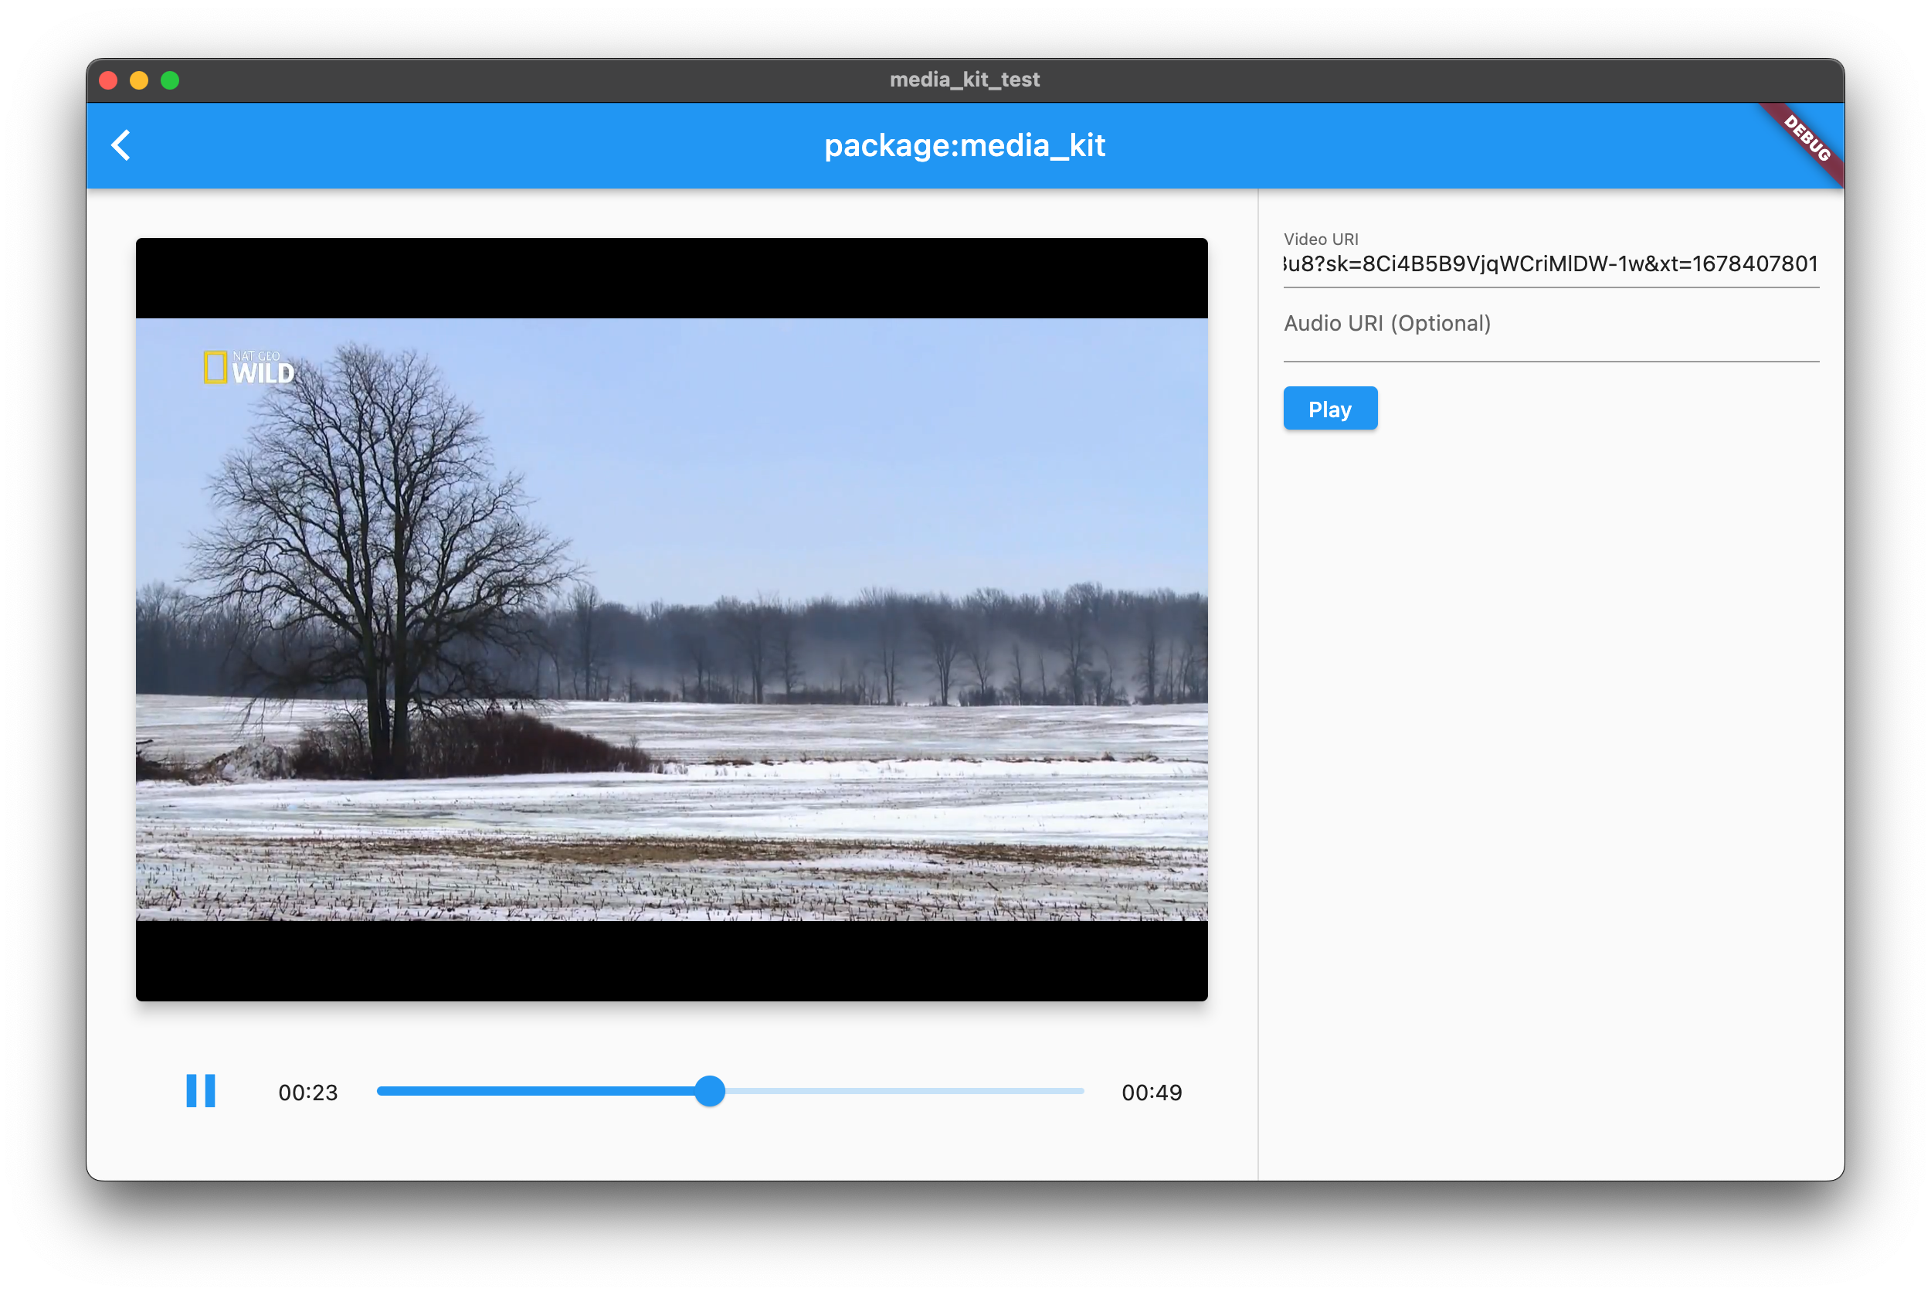This screenshot has height=1295, width=1931.
Task: Click the video frame with winter tree
Action: 671,620
